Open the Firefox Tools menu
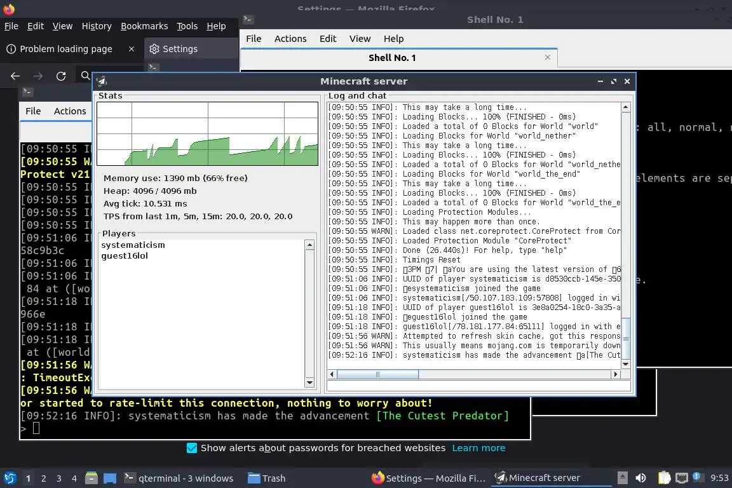 187,26
